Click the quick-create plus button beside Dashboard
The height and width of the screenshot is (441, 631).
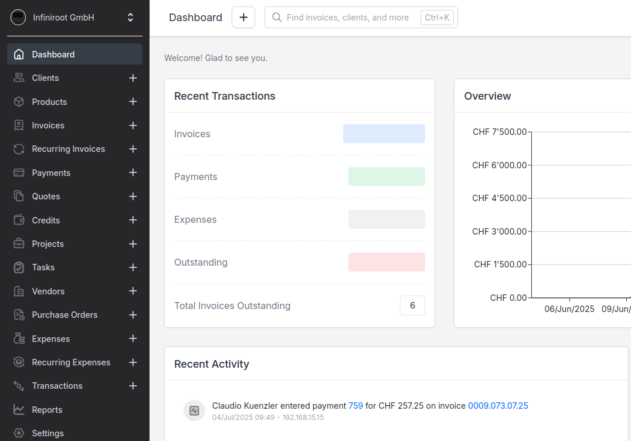coord(243,18)
